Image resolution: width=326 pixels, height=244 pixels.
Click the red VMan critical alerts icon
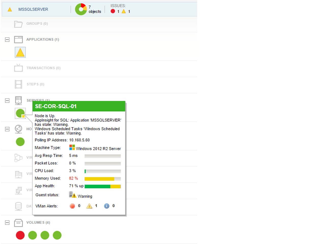pyautogui.click(x=72, y=206)
